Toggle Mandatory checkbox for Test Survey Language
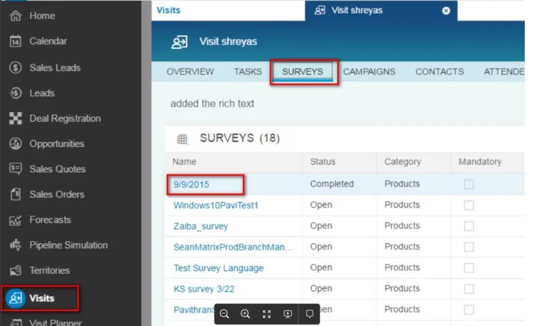The image size is (554, 326). point(469,268)
